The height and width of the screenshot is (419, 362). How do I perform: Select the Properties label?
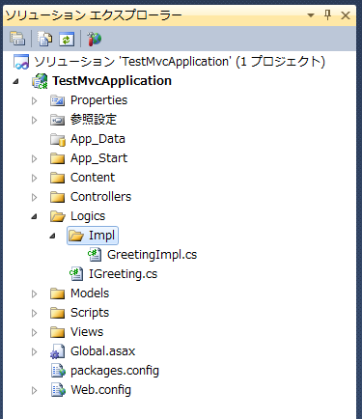[98, 100]
